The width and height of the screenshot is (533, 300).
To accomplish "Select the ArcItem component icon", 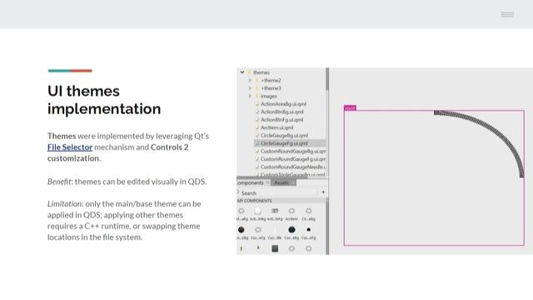I will coord(291,211).
